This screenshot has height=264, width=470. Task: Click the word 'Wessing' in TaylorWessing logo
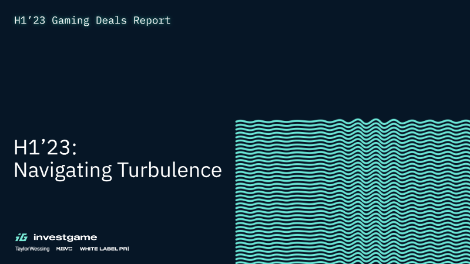[x=40, y=249]
